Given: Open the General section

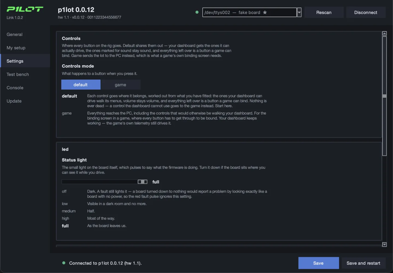Looking at the screenshot, I should [x=25, y=34].
